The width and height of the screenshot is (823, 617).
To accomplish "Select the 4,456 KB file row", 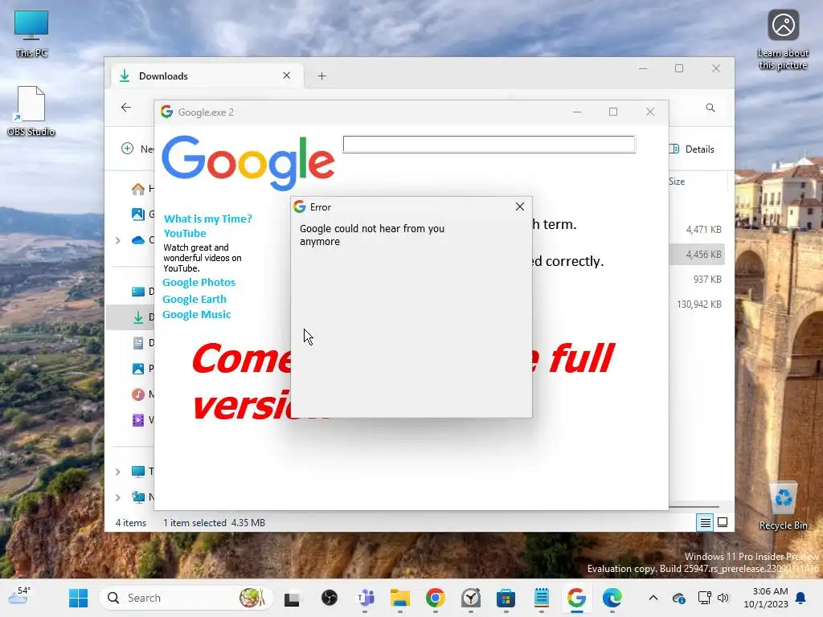I will coord(697,255).
